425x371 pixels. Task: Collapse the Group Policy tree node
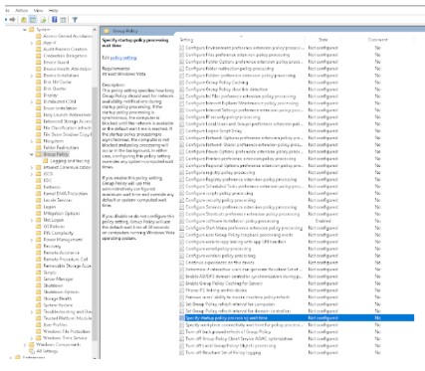pos(32,154)
